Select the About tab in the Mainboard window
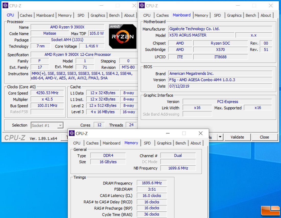 coord(266,15)
